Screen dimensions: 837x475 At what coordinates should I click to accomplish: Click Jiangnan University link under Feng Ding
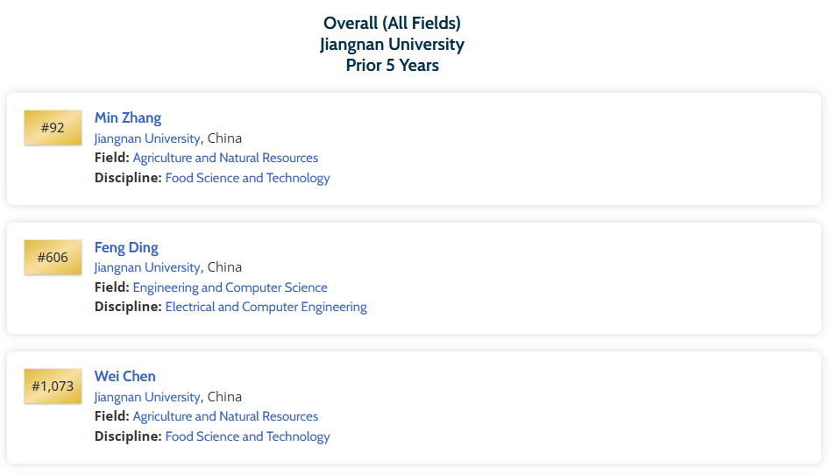pyautogui.click(x=147, y=267)
